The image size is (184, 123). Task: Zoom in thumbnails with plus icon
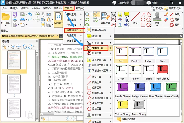(13, 47)
